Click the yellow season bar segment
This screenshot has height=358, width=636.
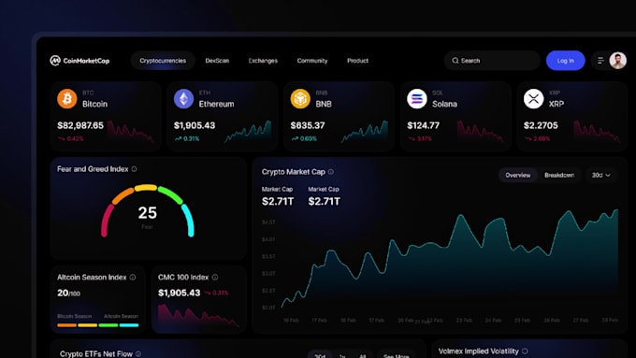click(88, 325)
